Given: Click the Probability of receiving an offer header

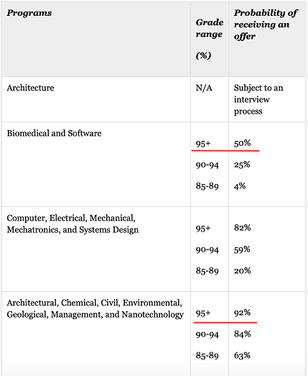Looking at the screenshot, I should coord(266,24).
